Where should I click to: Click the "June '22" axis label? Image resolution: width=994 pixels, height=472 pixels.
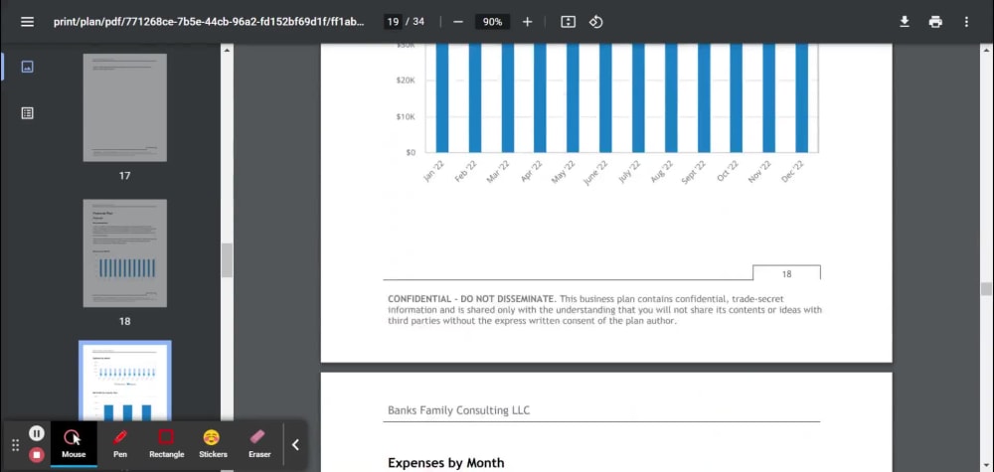595,172
